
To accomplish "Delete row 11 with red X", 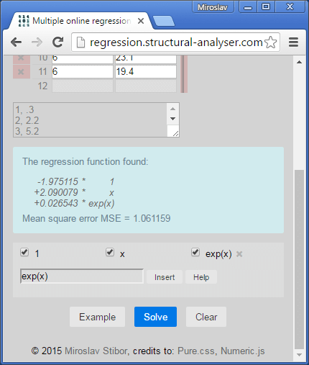I will (x=22, y=71).
